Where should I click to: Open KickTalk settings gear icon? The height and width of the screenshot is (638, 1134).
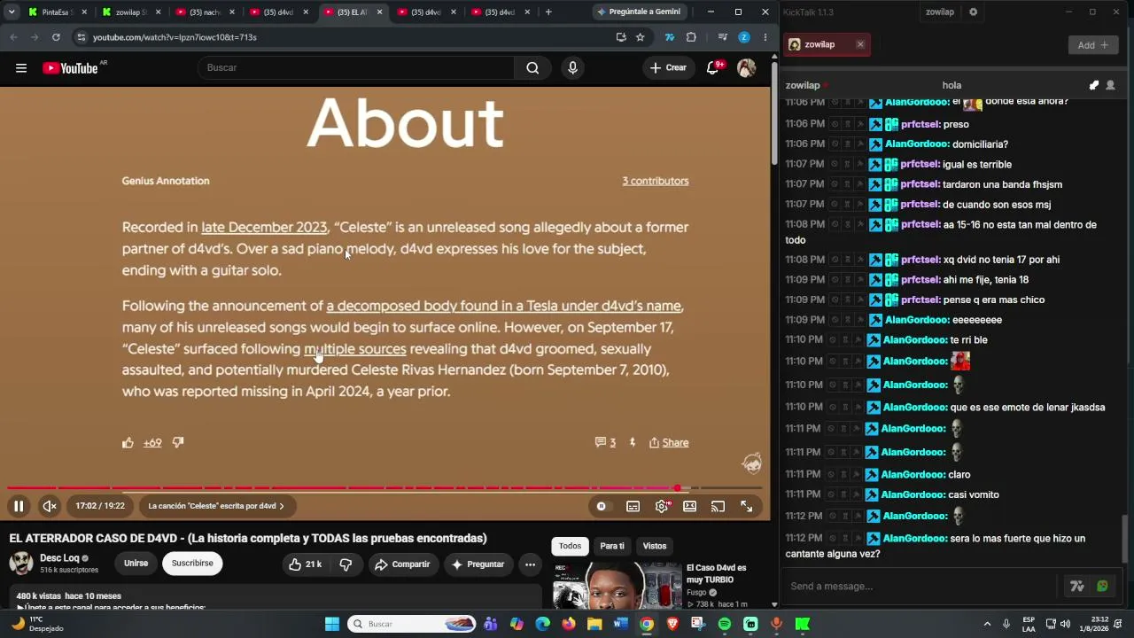click(x=973, y=12)
